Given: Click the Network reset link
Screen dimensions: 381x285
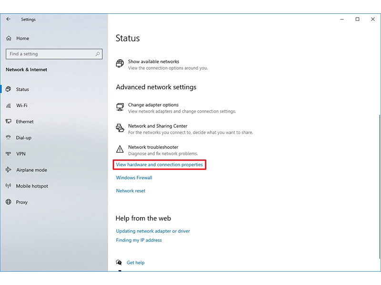Looking at the screenshot, I should [130, 191].
